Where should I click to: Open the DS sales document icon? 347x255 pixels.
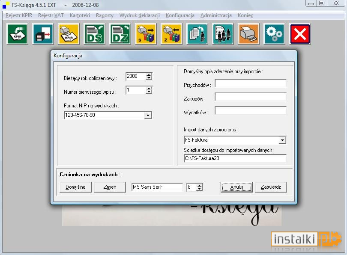pos(95,34)
